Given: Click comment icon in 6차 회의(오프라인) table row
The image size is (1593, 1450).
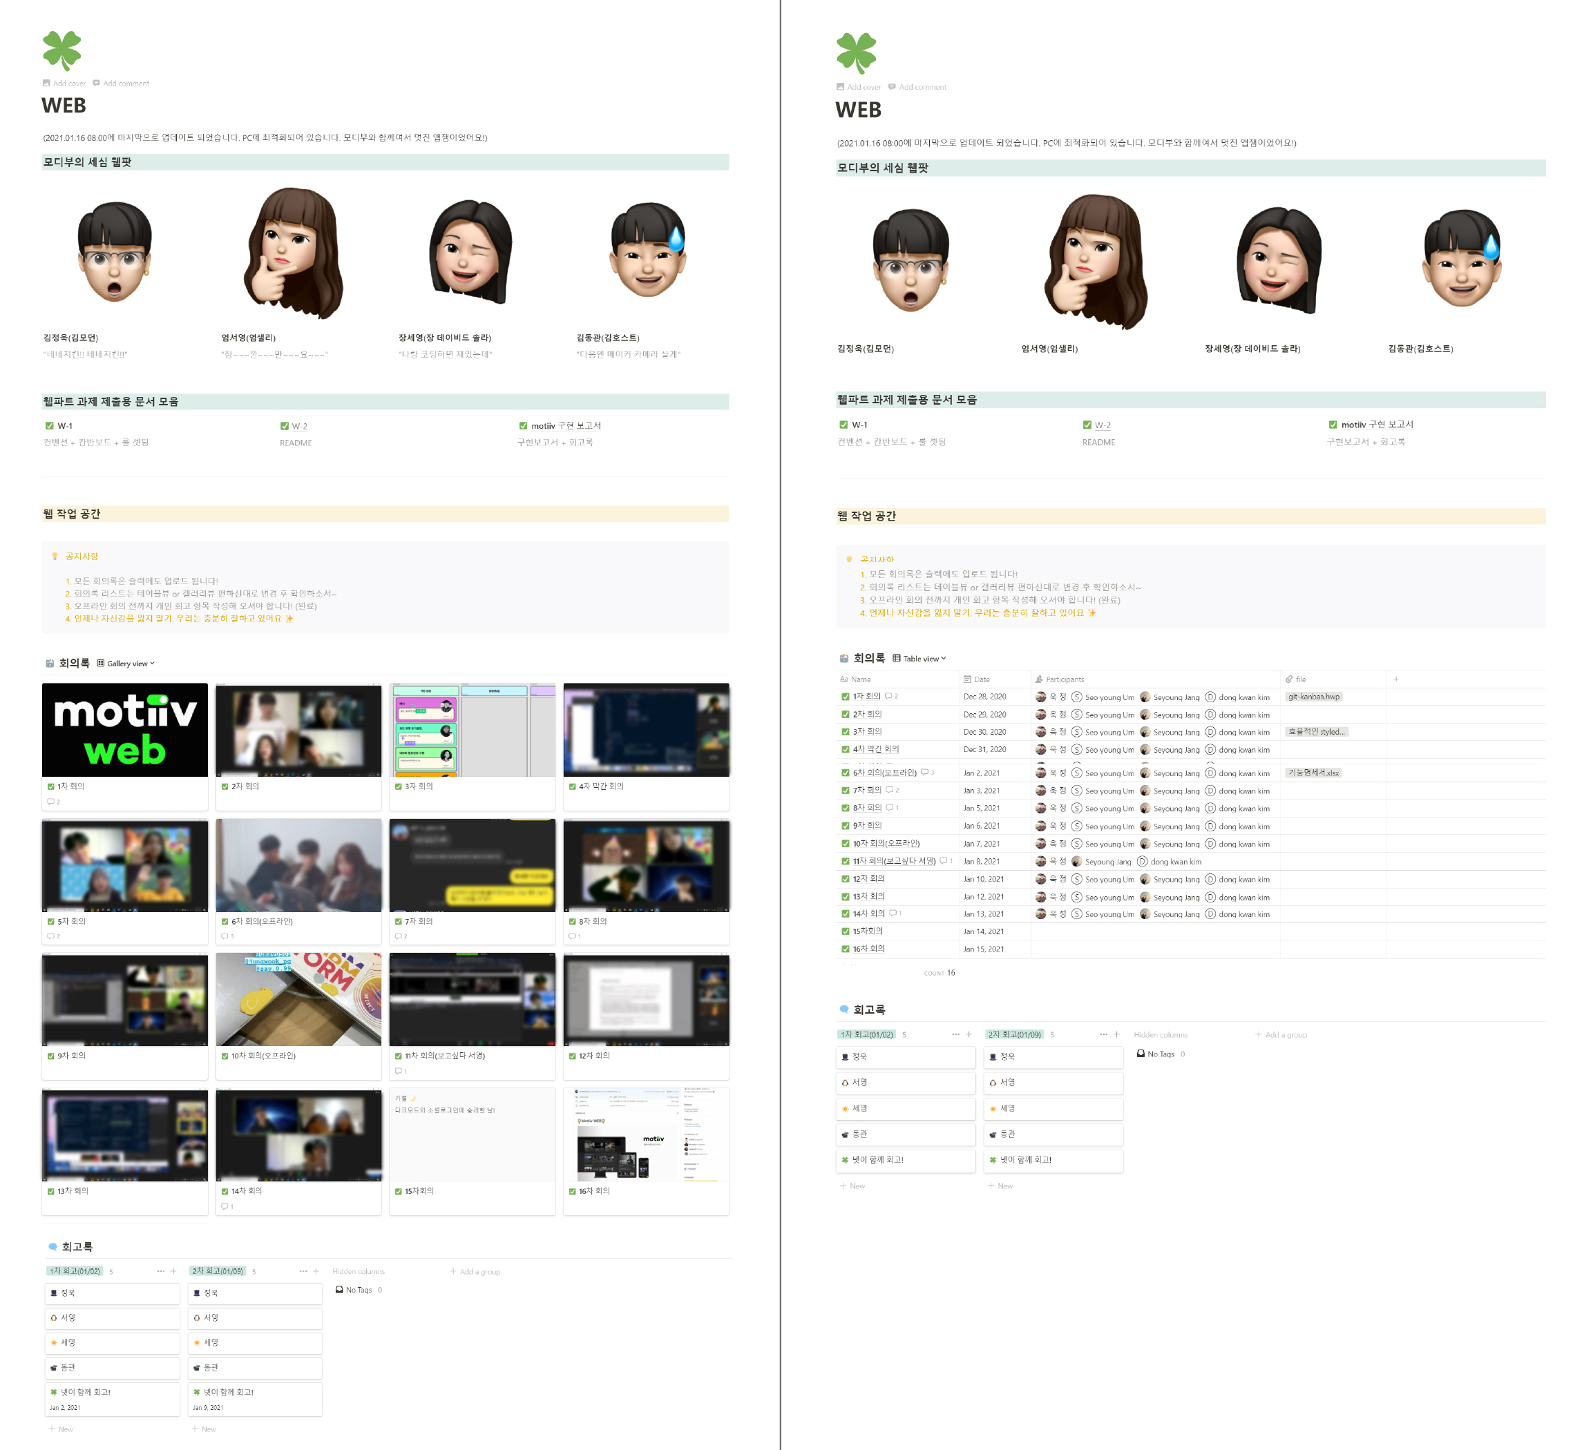Looking at the screenshot, I should pos(925,773).
